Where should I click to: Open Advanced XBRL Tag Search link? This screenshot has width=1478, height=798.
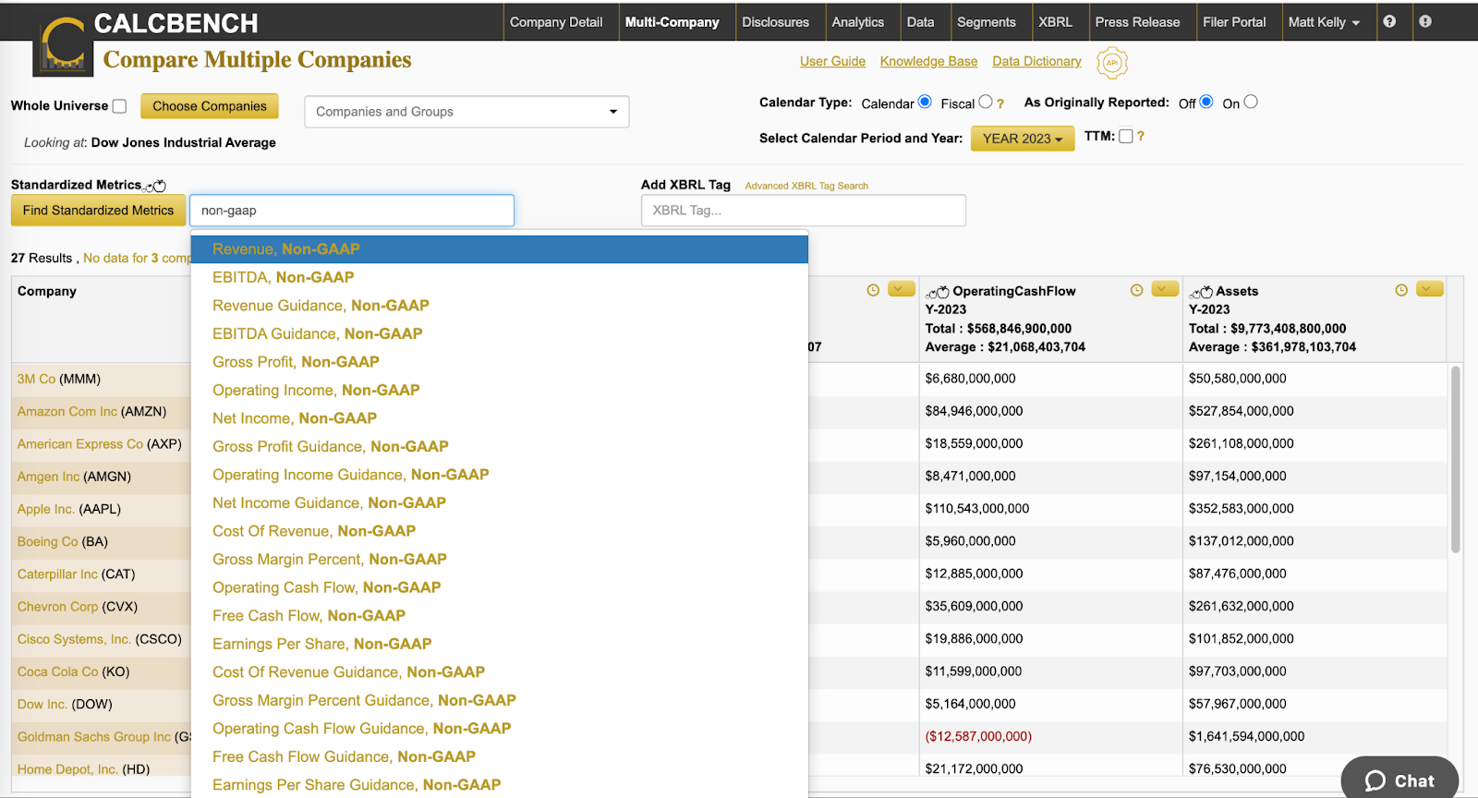point(806,186)
